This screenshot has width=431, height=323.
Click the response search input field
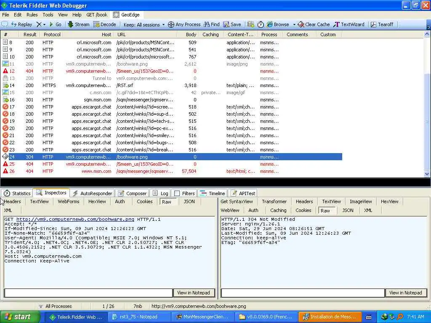303,293
